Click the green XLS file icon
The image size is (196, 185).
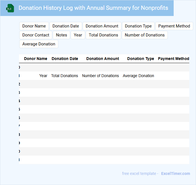pos(10,8)
